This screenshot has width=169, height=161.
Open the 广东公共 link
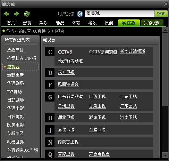129,106
